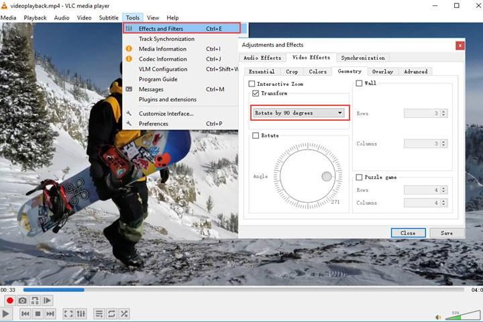
Task: Uncheck the Transform checkbox
Action: (x=256, y=93)
